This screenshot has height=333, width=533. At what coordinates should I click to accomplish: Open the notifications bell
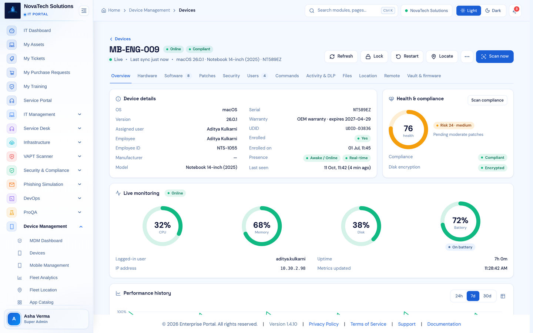(x=515, y=11)
